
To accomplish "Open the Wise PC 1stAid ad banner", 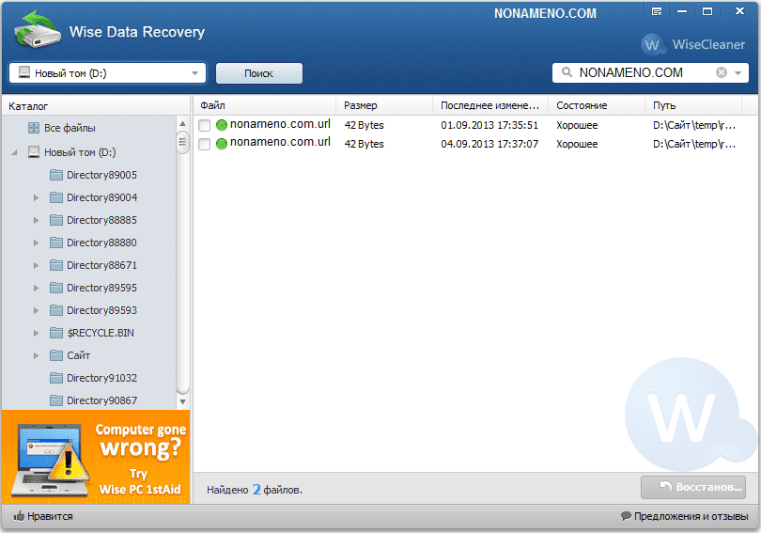I will (95, 457).
